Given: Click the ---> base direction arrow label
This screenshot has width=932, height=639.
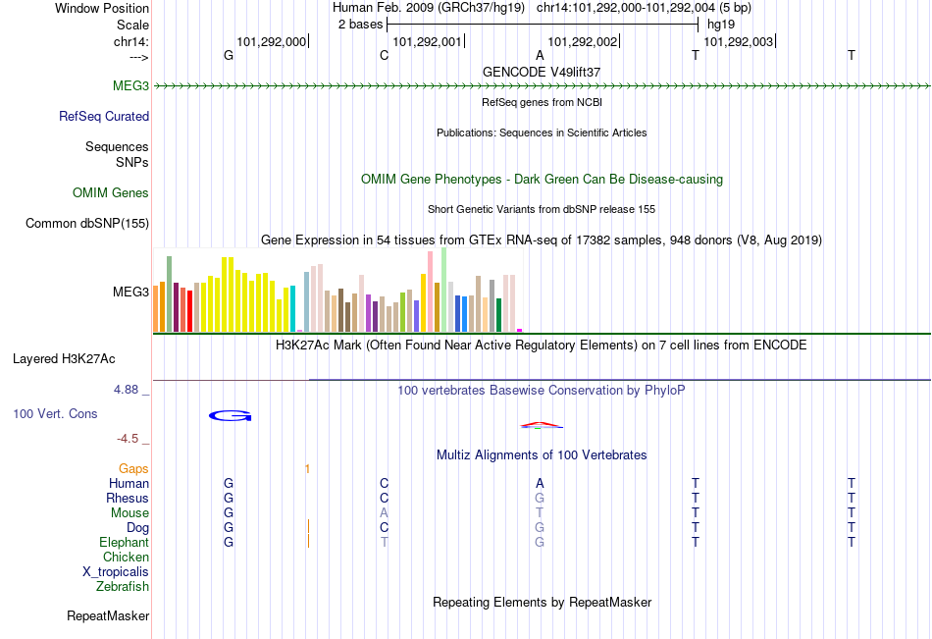Looking at the screenshot, I should click(x=139, y=57).
